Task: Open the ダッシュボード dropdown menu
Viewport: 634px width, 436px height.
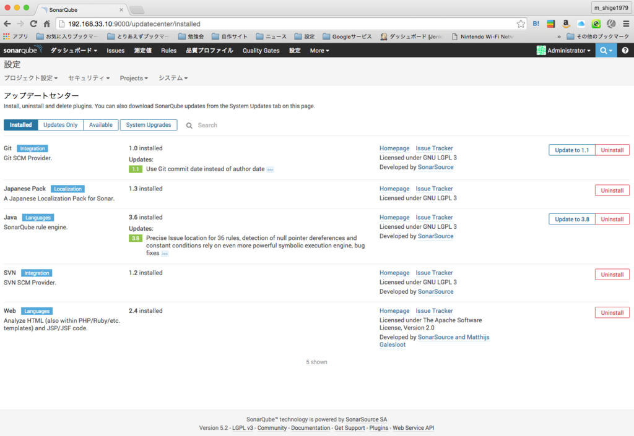Action: pos(74,51)
